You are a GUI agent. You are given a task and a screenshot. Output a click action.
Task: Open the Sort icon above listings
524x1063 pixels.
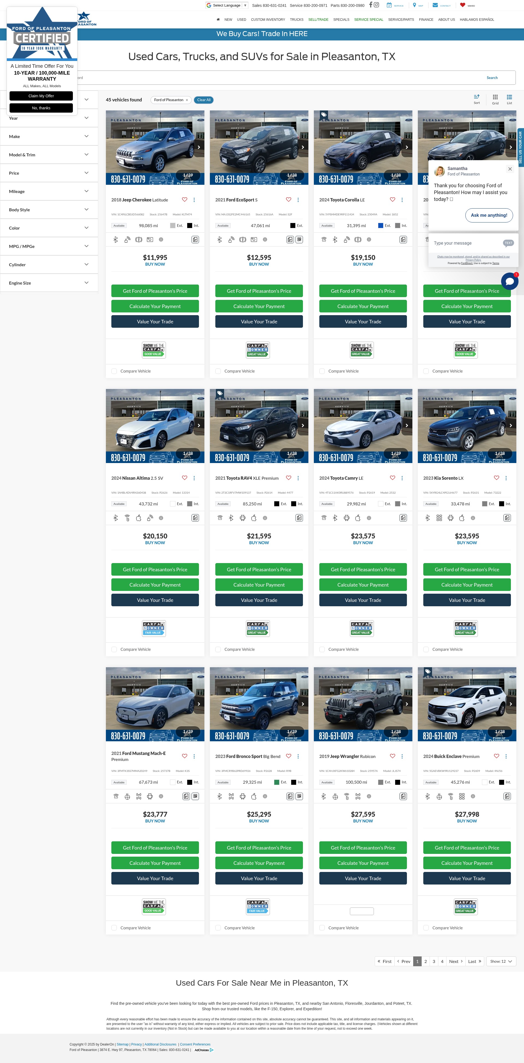477,97
